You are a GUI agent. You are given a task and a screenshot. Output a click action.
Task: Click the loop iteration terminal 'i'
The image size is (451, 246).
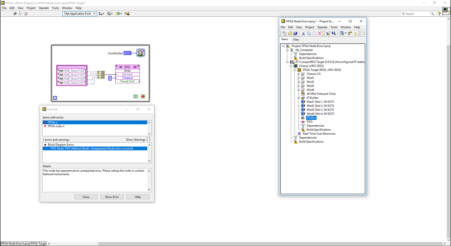click(x=55, y=98)
